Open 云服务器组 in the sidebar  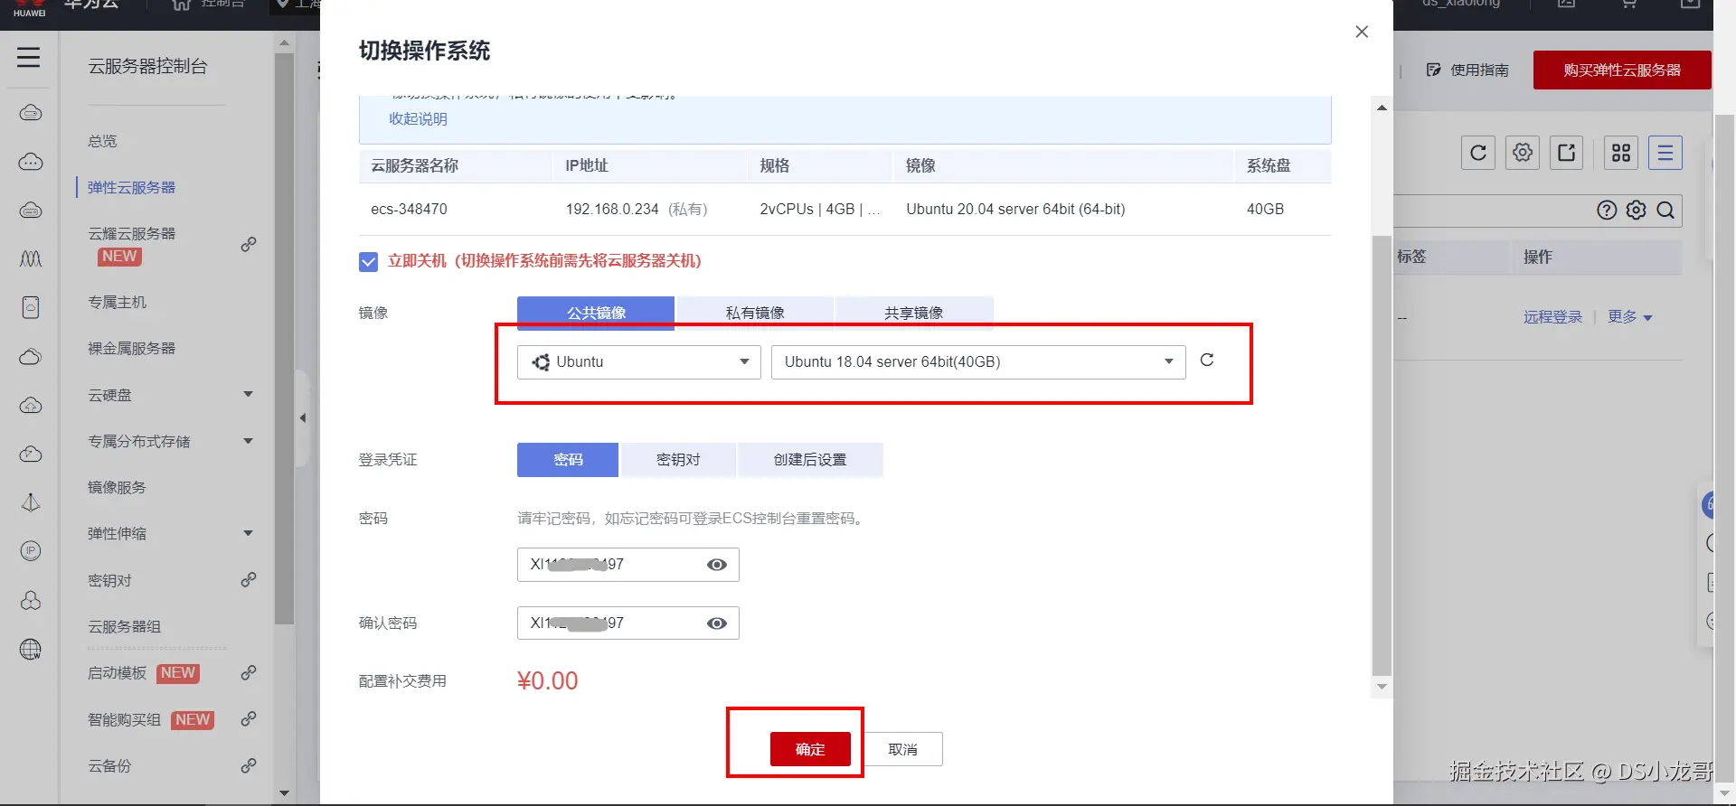coord(124,626)
